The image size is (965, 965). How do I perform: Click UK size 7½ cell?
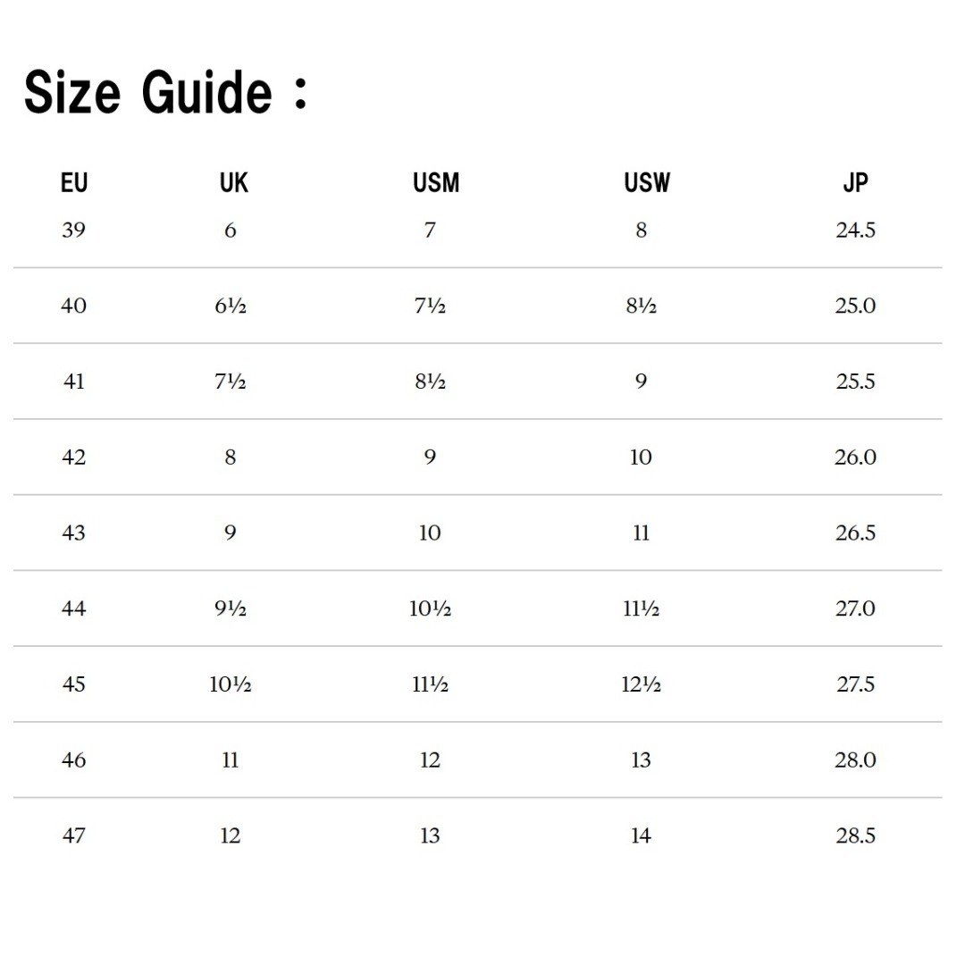tap(231, 382)
